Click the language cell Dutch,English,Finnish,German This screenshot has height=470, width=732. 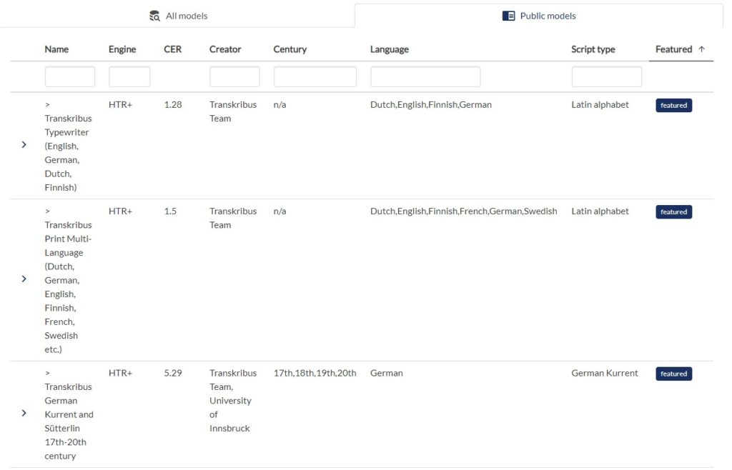click(431, 105)
